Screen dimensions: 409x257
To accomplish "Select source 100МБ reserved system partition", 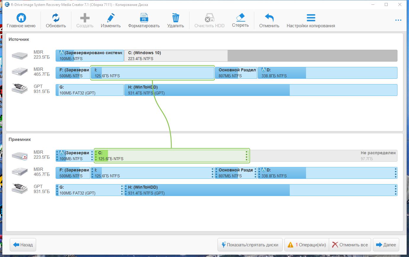I will [x=90, y=56].
